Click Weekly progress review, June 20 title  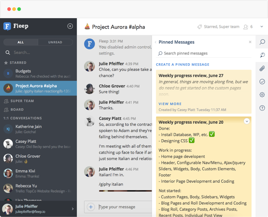pyautogui.click(x=191, y=122)
